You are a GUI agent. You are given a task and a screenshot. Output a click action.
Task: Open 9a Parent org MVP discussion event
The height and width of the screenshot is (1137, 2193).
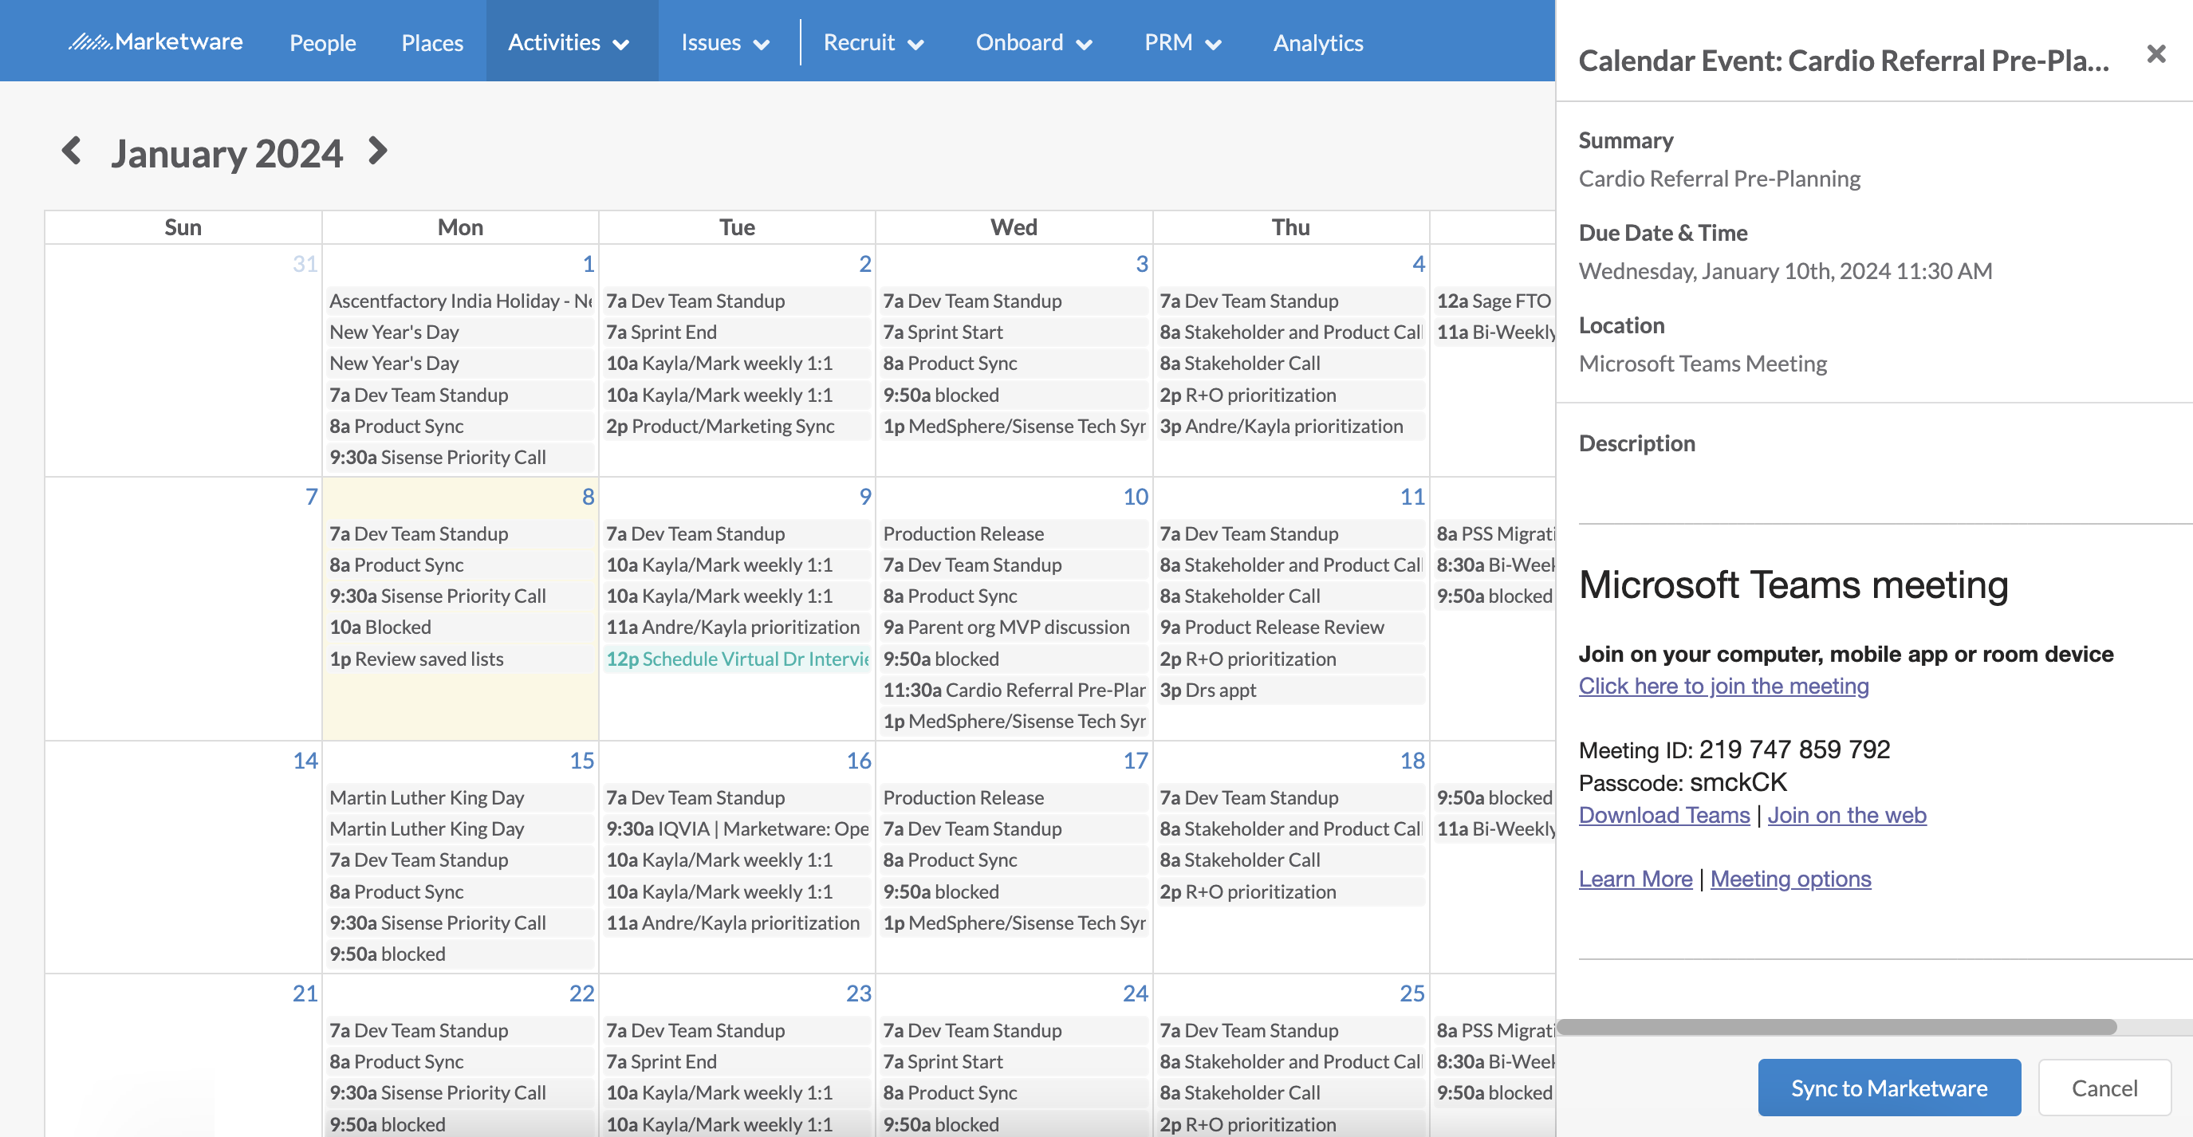[1013, 628]
